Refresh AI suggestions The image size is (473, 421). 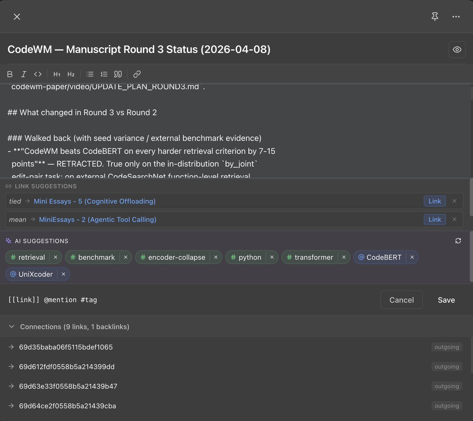[x=458, y=241]
